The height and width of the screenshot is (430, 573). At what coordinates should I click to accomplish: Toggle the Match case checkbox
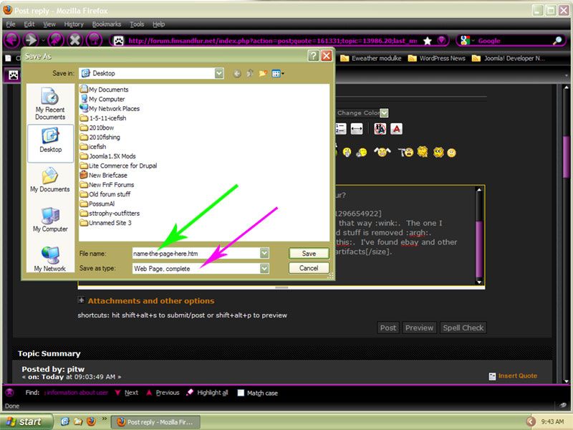click(241, 393)
